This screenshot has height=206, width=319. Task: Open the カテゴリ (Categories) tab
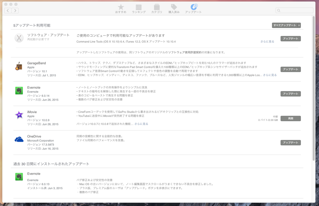(157, 9)
